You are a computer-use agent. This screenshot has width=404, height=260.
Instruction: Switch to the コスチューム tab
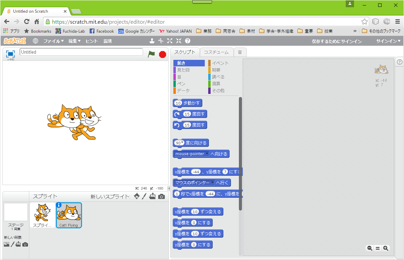[x=216, y=52]
